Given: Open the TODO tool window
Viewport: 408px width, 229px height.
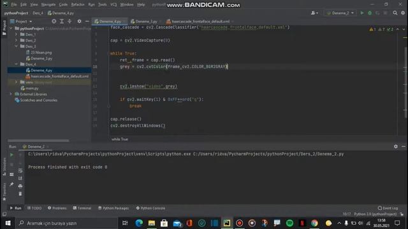Looking at the screenshot, I should click(34, 208).
